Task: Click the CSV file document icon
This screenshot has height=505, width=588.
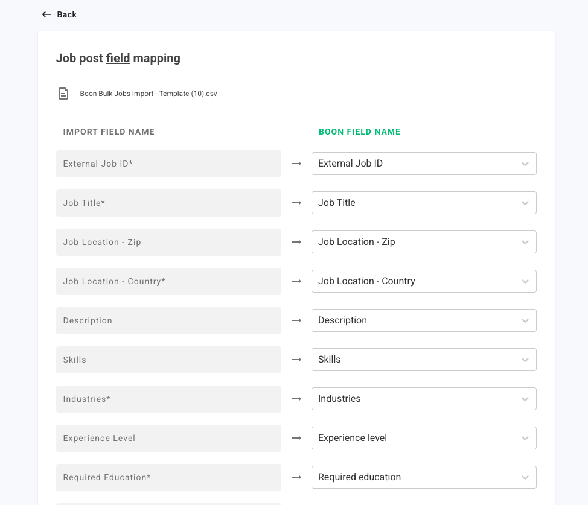Action: pos(63,94)
